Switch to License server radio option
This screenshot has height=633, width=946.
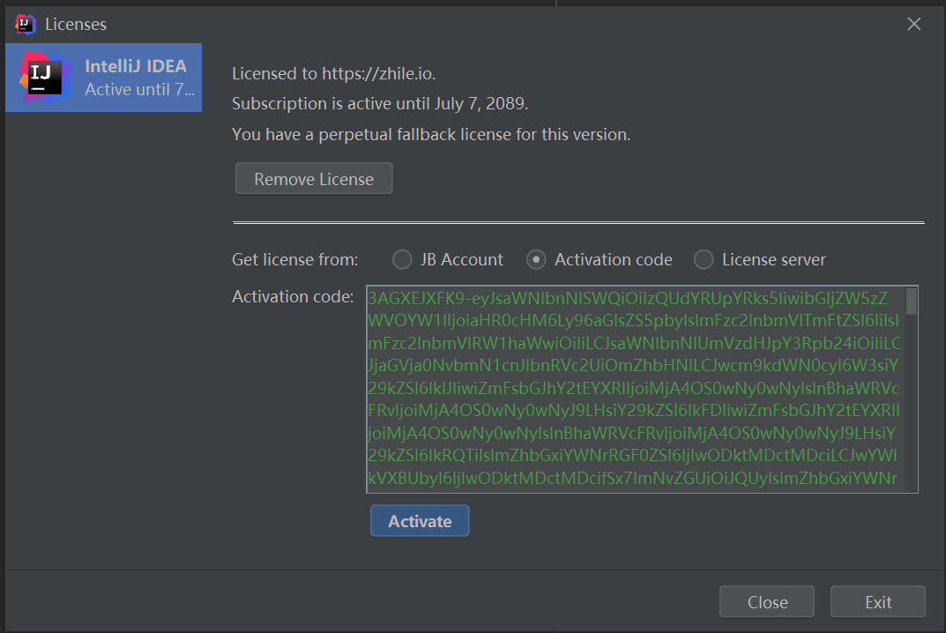704,259
